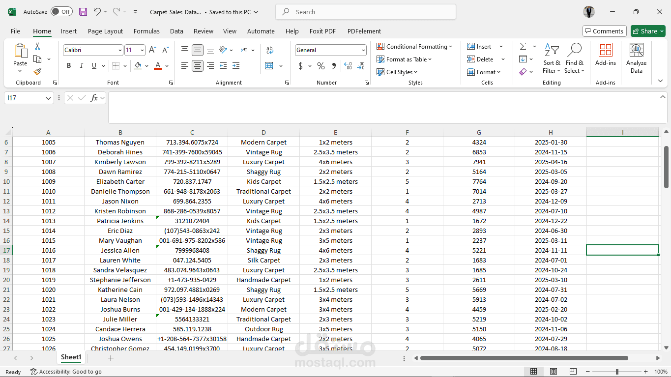Decrease font size with smaller A icon
671x377 pixels.
(x=165, y=50)
